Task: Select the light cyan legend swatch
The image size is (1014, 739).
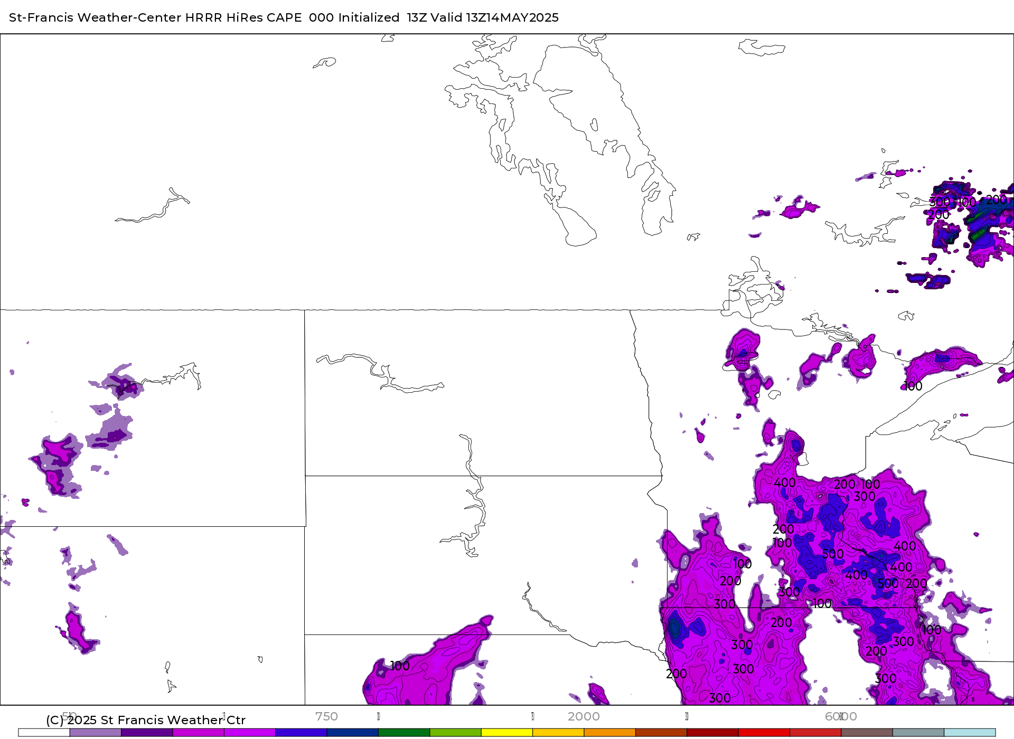Action: click(970, 733)
